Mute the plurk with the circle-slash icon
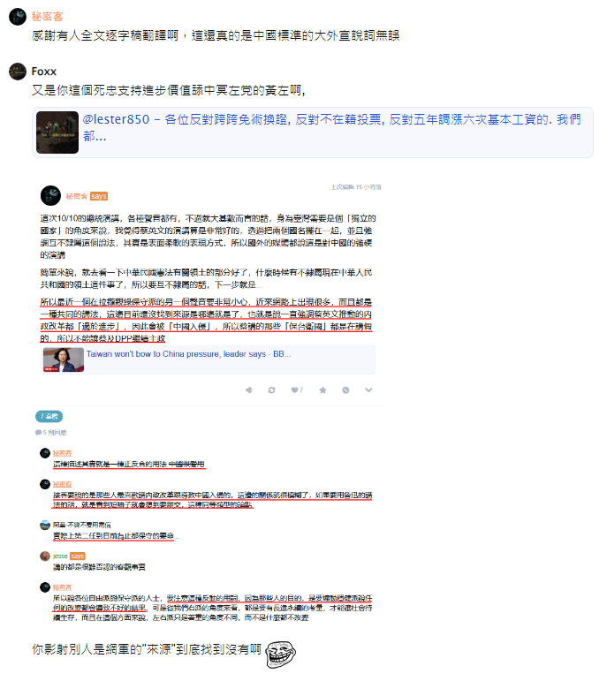 pos(345,390)
